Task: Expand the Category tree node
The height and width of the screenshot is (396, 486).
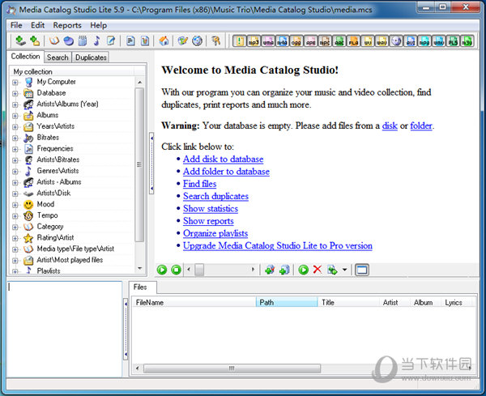Action: [x=15, y=227]
